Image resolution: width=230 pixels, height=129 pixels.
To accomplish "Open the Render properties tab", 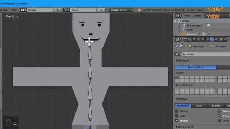I will (185, 39).
